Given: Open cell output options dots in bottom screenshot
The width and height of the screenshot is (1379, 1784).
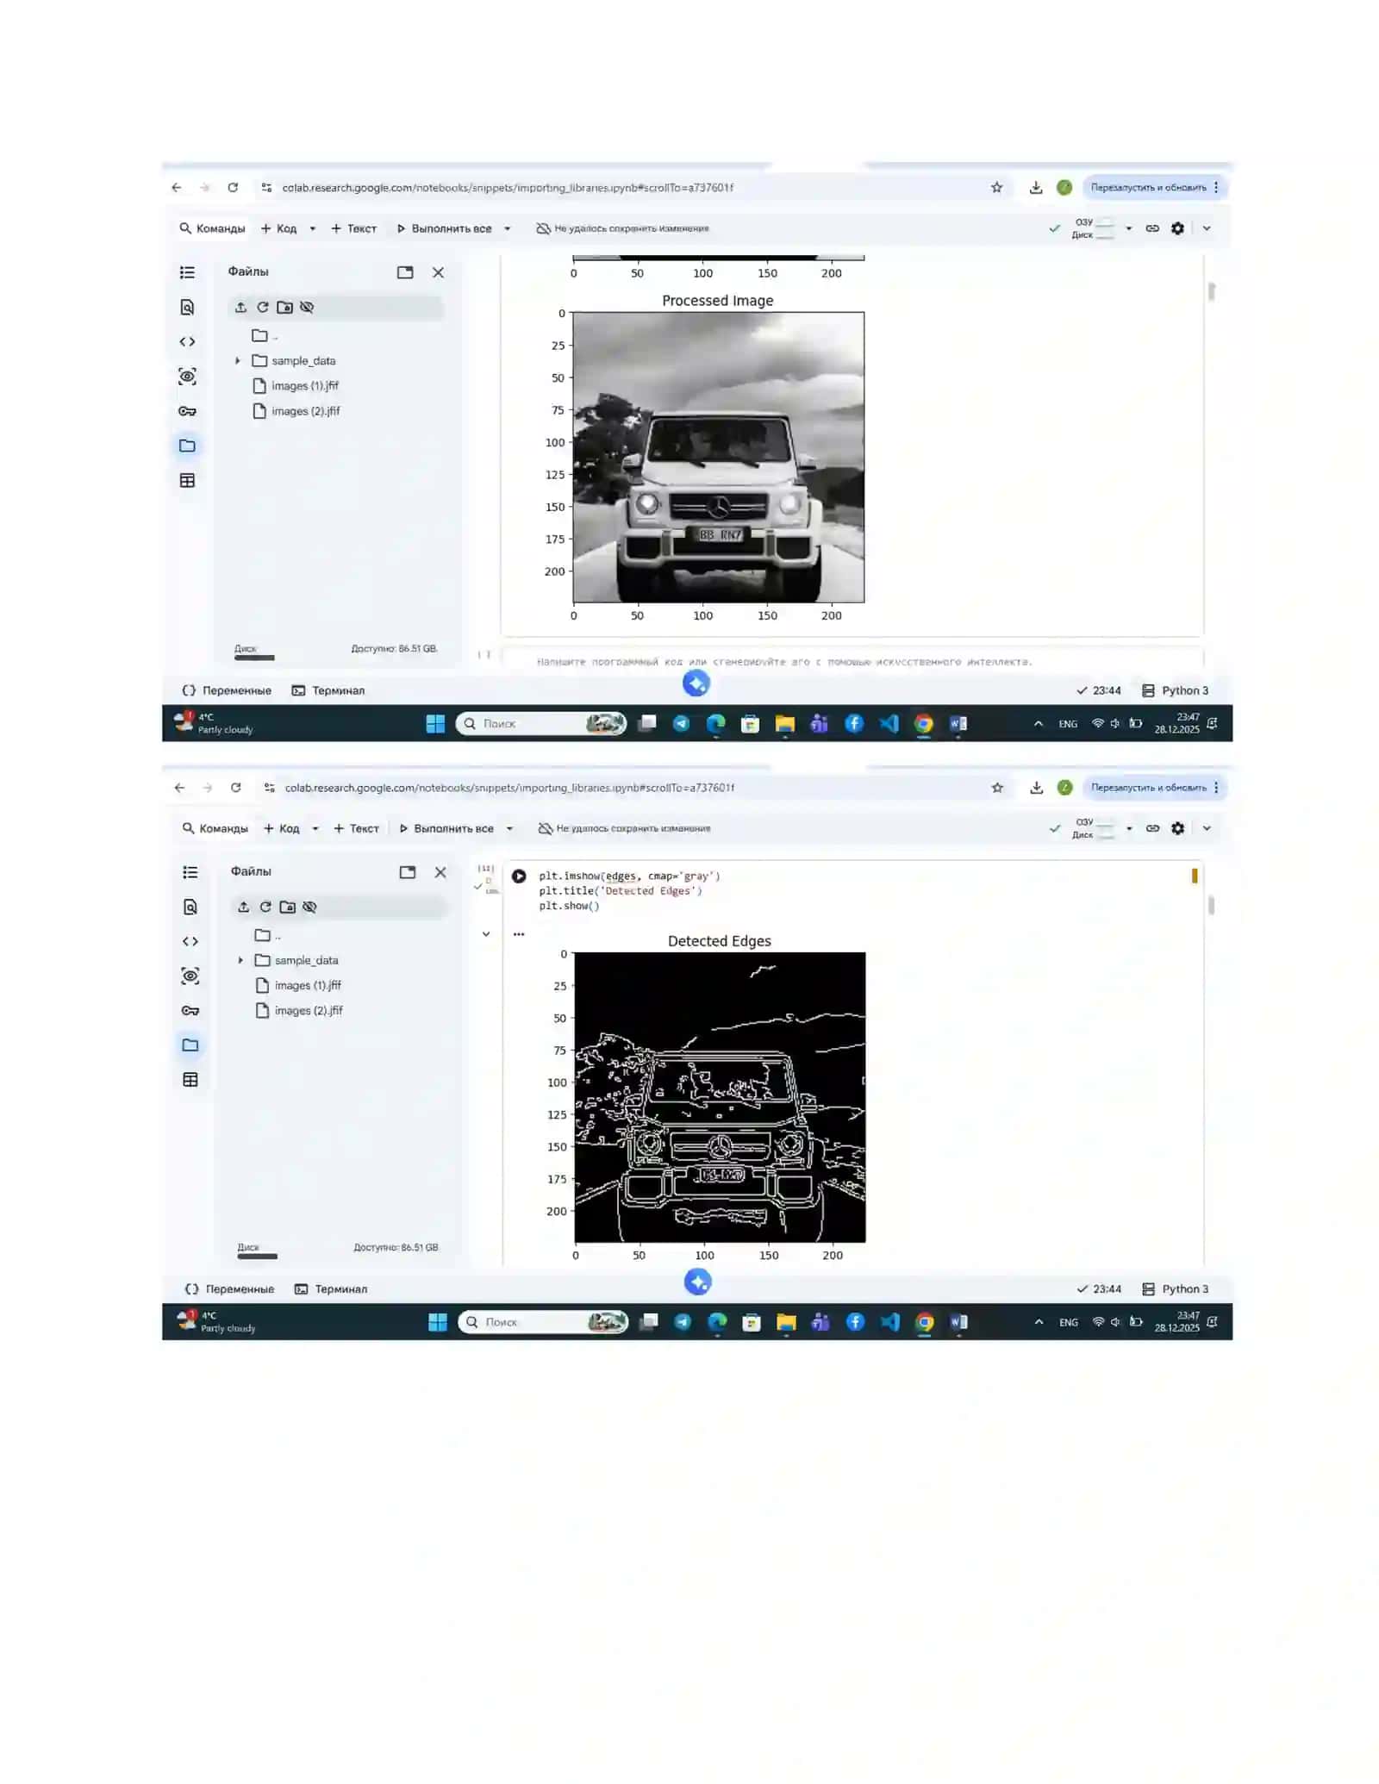Looking at the screenshot, I should tap(519, 934).
